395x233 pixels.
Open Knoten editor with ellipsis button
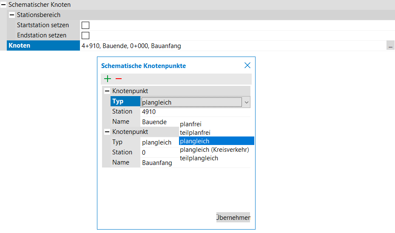click(x=390, y=46)
